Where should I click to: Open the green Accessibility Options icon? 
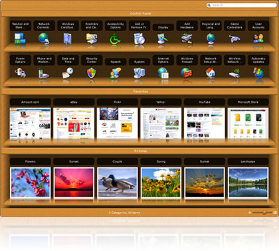116,39
